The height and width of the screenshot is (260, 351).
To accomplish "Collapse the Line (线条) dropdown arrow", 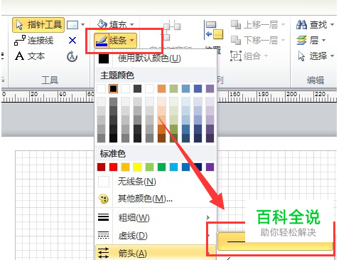I will (132, 40).
